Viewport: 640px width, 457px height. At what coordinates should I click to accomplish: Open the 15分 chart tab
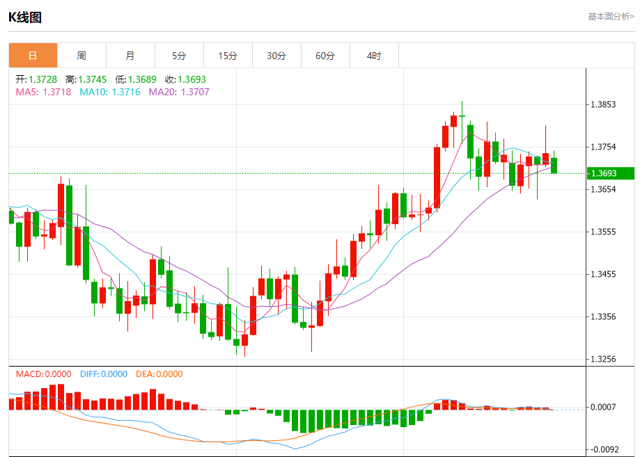click(228, 56)
